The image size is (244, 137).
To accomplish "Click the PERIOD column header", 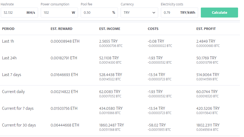I will pos(8,29).
